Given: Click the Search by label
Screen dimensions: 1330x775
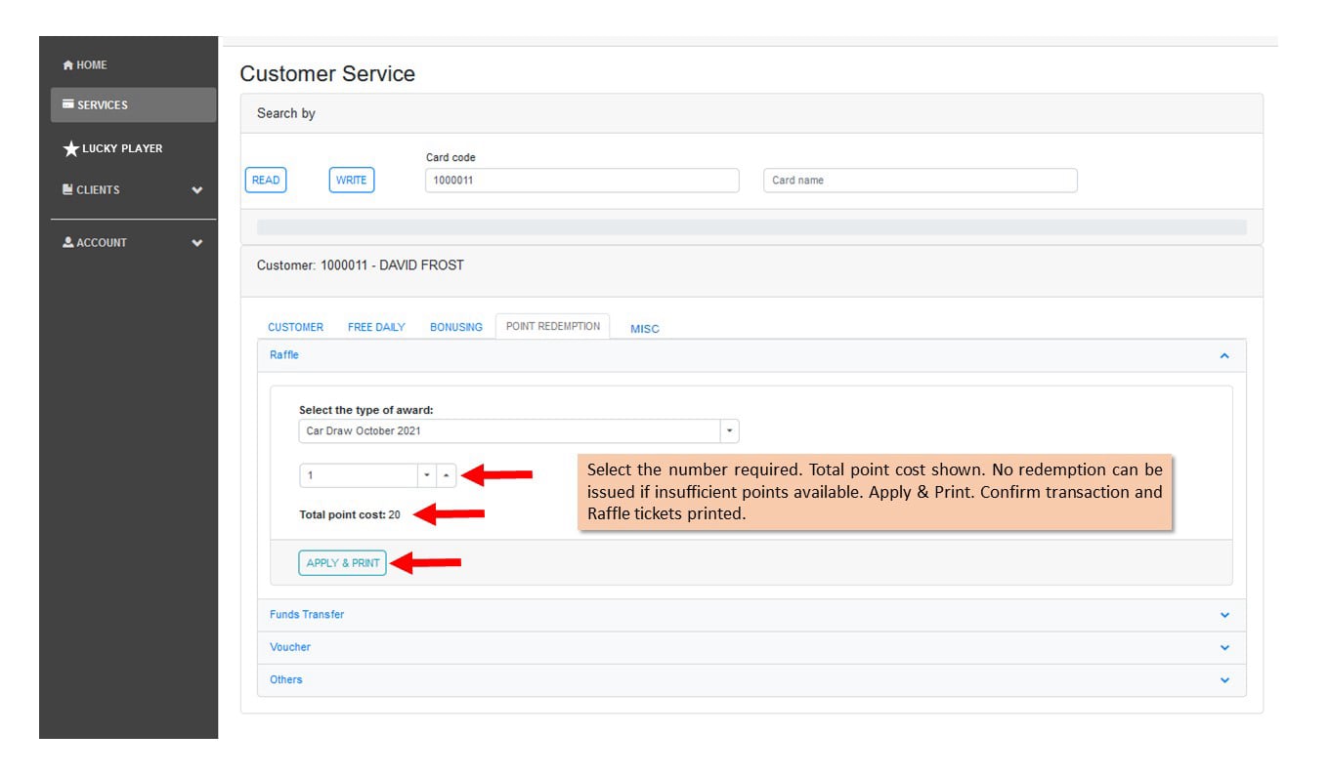Looking at the screenshot, I should tap(285, 113).
